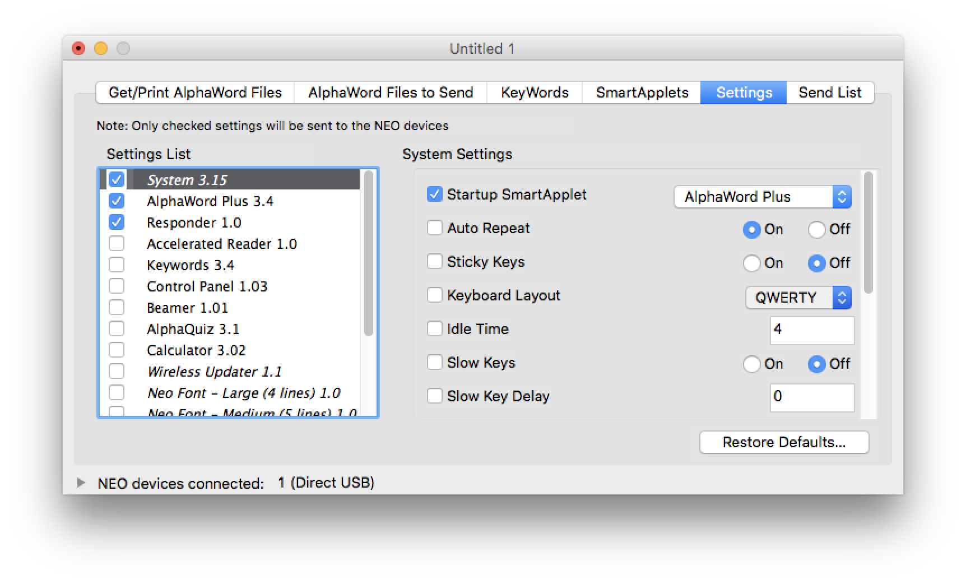Enable the AlphaQuiz 3.1 checkbox

click(117, 328)
